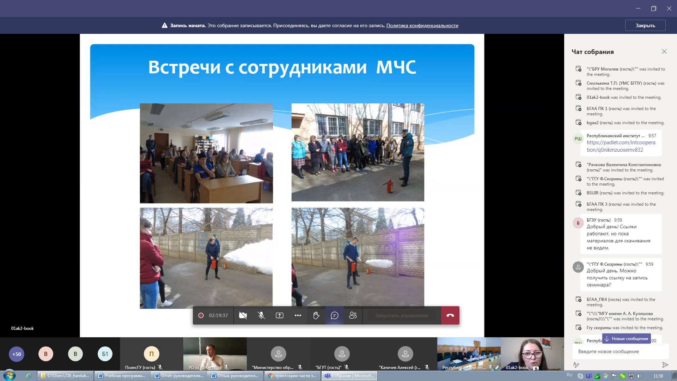The height and width of the screenshot is (381, 677).
Task: Open Action Center flag tray icon
Action: 614,376
